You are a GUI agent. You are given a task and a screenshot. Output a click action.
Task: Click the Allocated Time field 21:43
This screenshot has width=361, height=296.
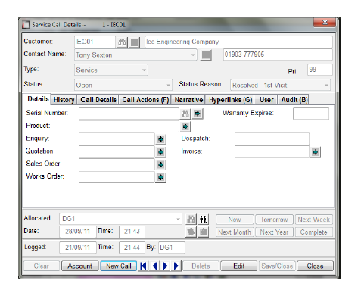pos(132,232)
